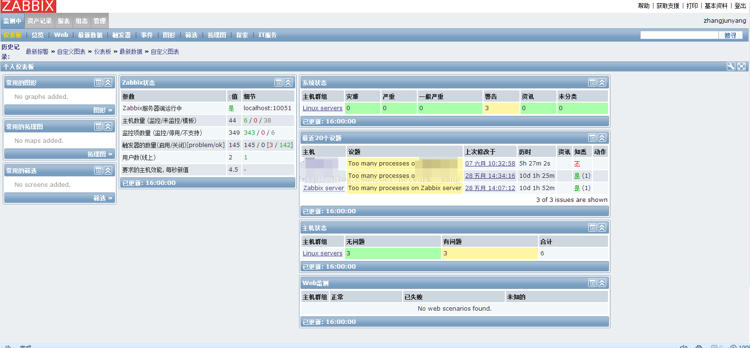Click the yellow 警告 cell showing 3
Screen dimensions: 750x348
[501, 108]
